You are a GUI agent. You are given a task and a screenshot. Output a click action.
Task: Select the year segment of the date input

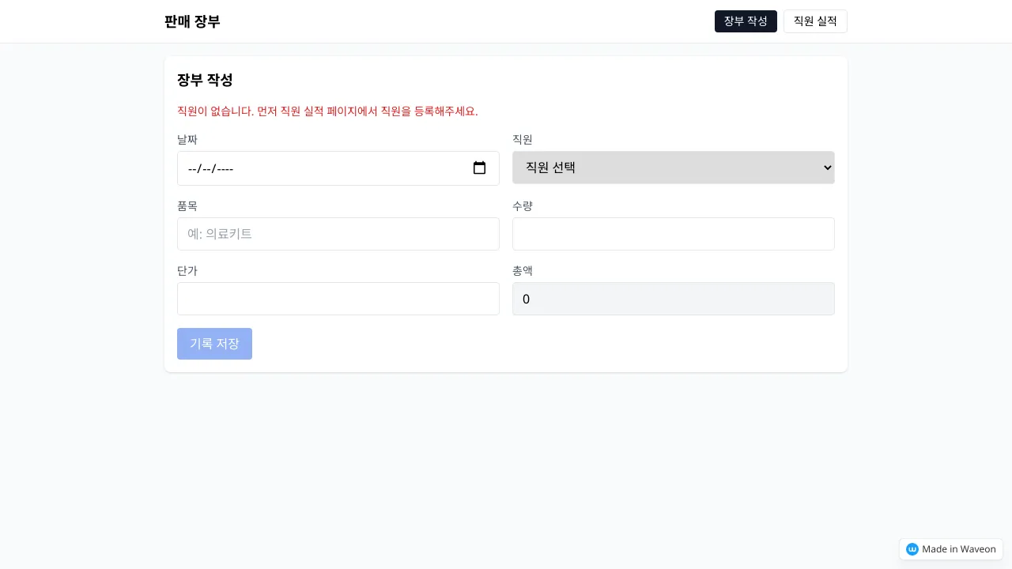(x=225, y=168)
